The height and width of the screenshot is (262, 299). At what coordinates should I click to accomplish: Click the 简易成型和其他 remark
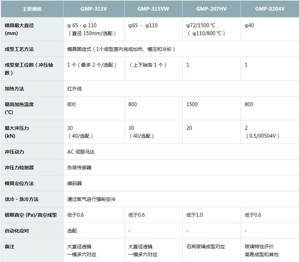point(262,255)
